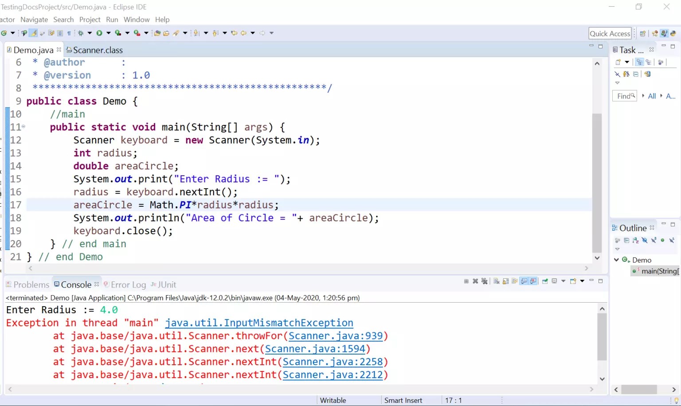Collapse all nodes in the Outline view

pyautogui.click(x=626, y=240)
